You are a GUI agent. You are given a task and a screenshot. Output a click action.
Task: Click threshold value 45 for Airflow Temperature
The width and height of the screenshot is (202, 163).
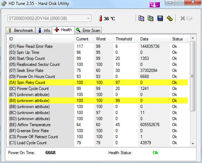coord(118,125)
